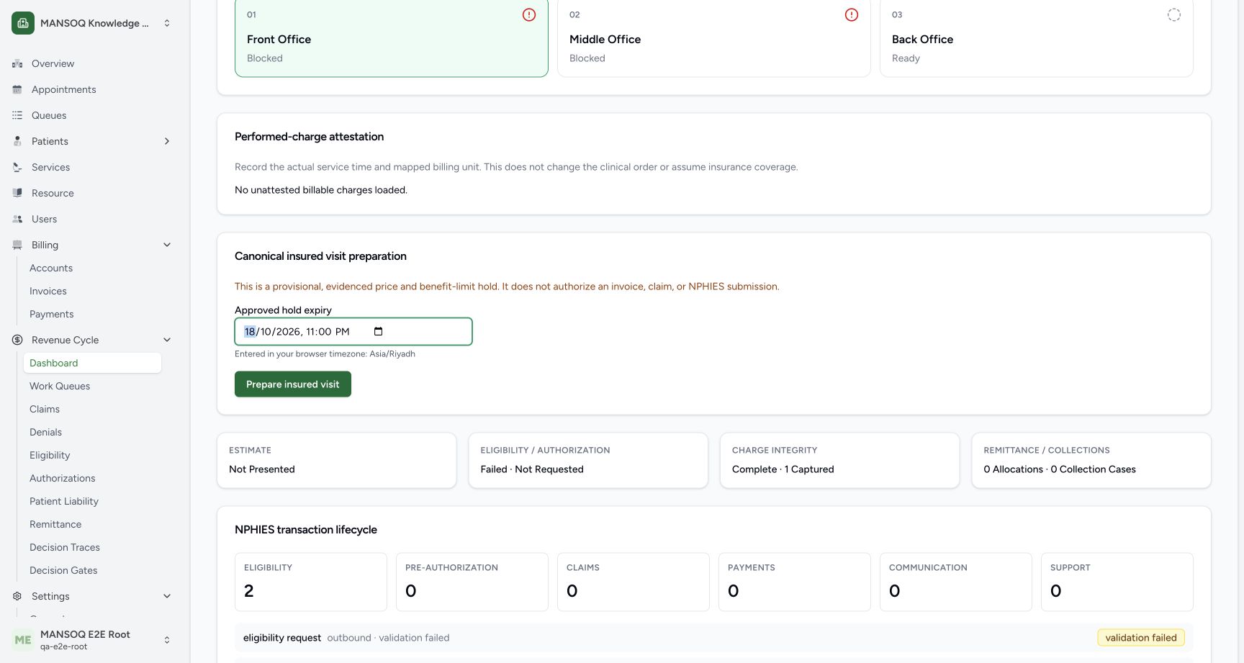Click the Revenue Cycle dollar icon
Screen dimensions: 1244x663
tap(17, 340)
